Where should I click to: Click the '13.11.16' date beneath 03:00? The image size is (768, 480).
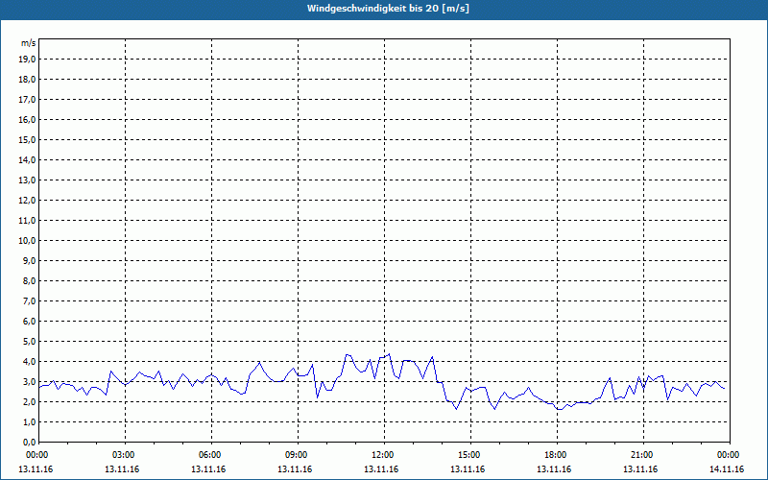[122, 469]
